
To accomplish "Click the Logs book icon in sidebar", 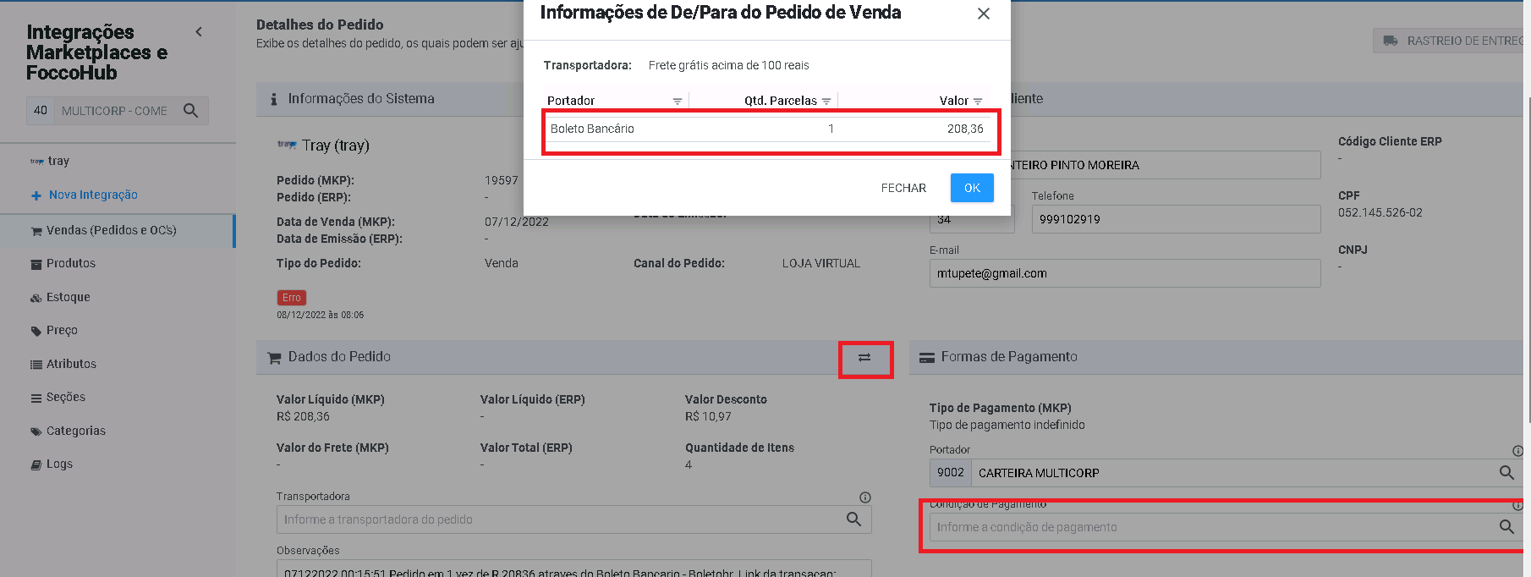I will point(36,465).
